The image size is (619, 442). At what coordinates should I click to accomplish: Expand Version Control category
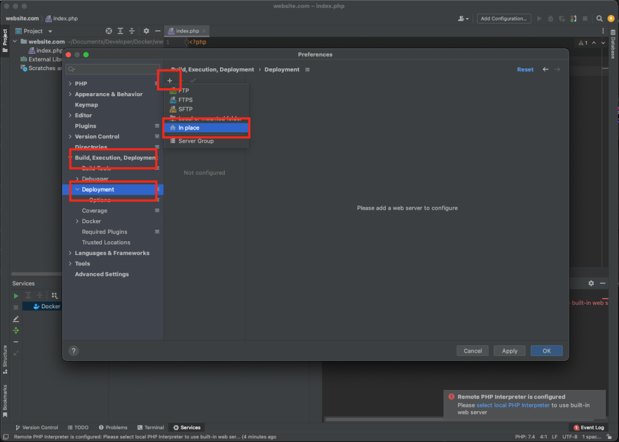pos(70,136)
